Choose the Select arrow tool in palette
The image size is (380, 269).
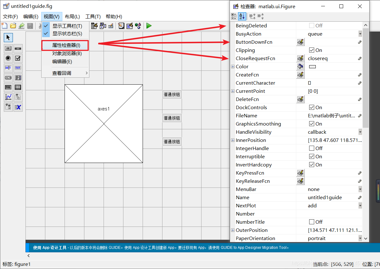pyautogui.click(x=8, y=37)
